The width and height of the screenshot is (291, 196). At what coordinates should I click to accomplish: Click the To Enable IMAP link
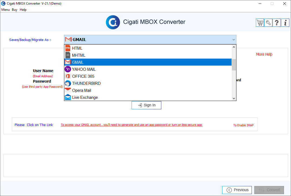click(243, 125)
